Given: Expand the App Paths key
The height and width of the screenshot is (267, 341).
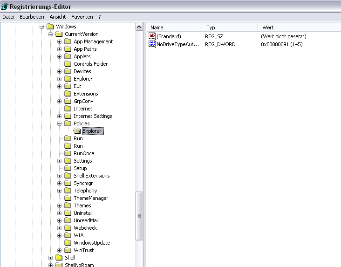Looking at the screenshot, I should 59,49.
